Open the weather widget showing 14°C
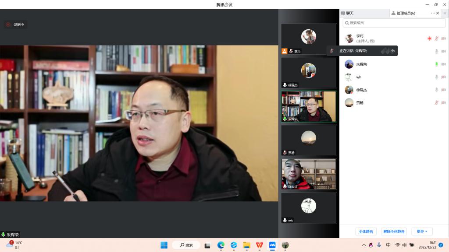The height and width of the screenshot is (252, 449). point(14,245)
